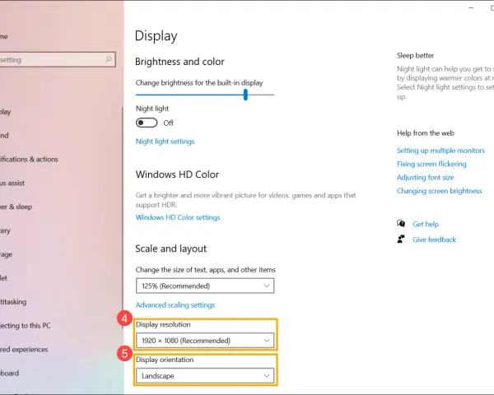Viewport: 494px width, 395px height.
Task: Toggle the Night light switch
Action: (147, 123)
